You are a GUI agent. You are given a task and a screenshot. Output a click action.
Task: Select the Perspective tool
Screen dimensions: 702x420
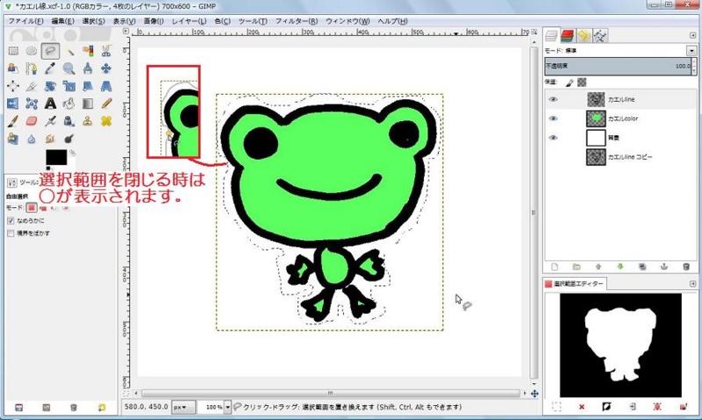[106, 86]
